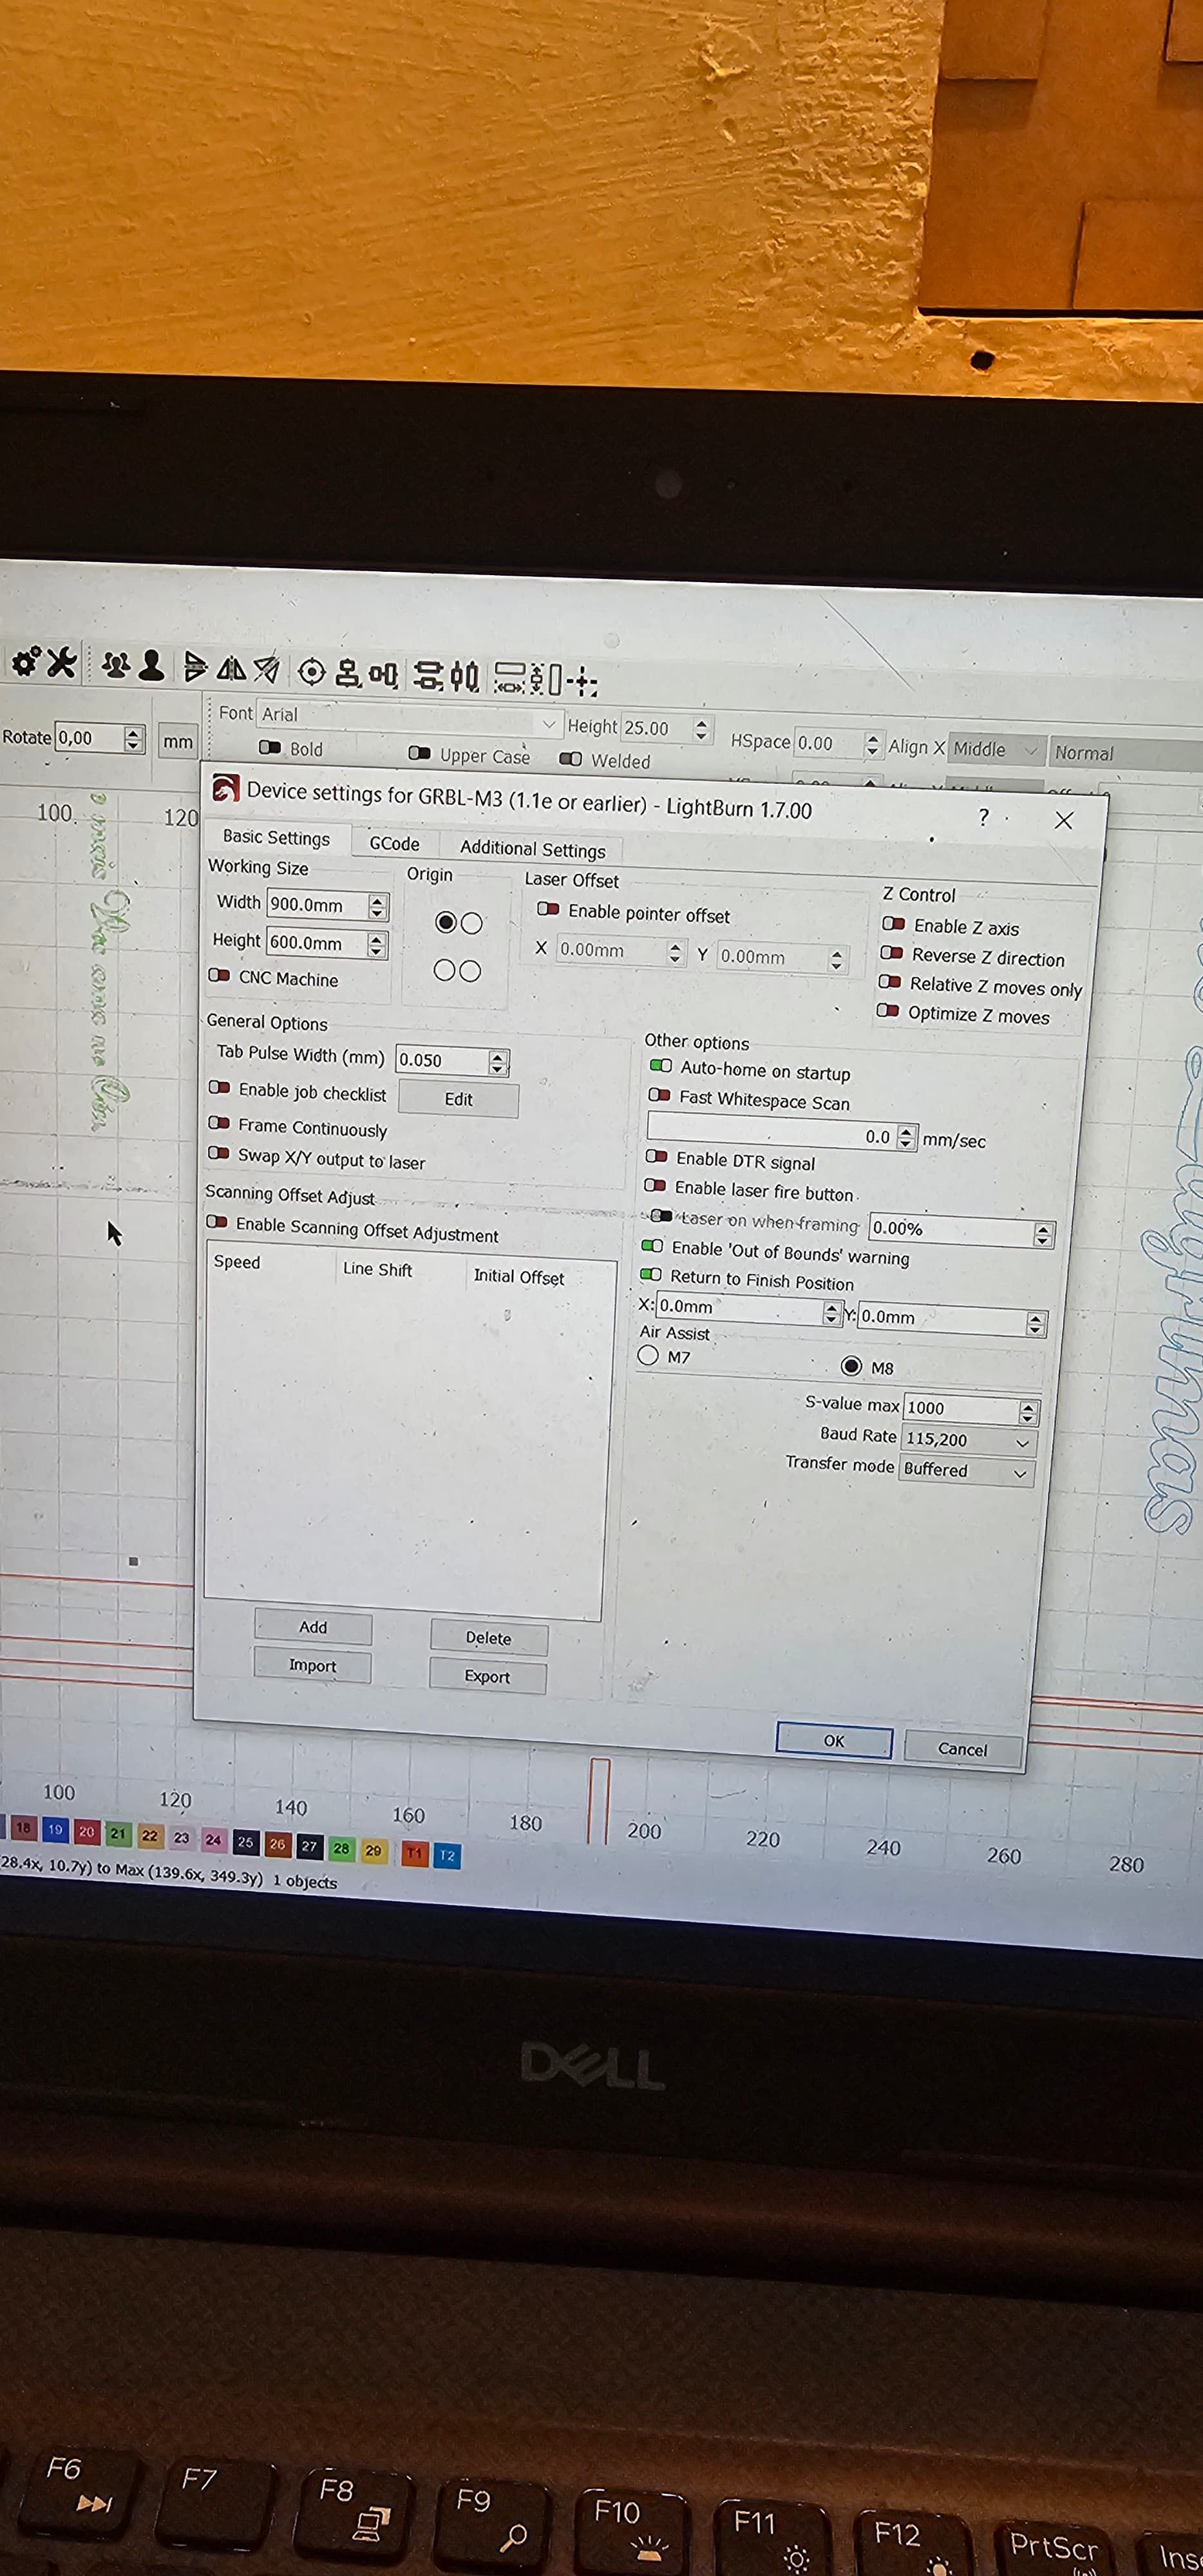Toggle Fast Whitespace Scan
Viewport: 1203px width, 2576px height.
click(x=660, y=1095)
